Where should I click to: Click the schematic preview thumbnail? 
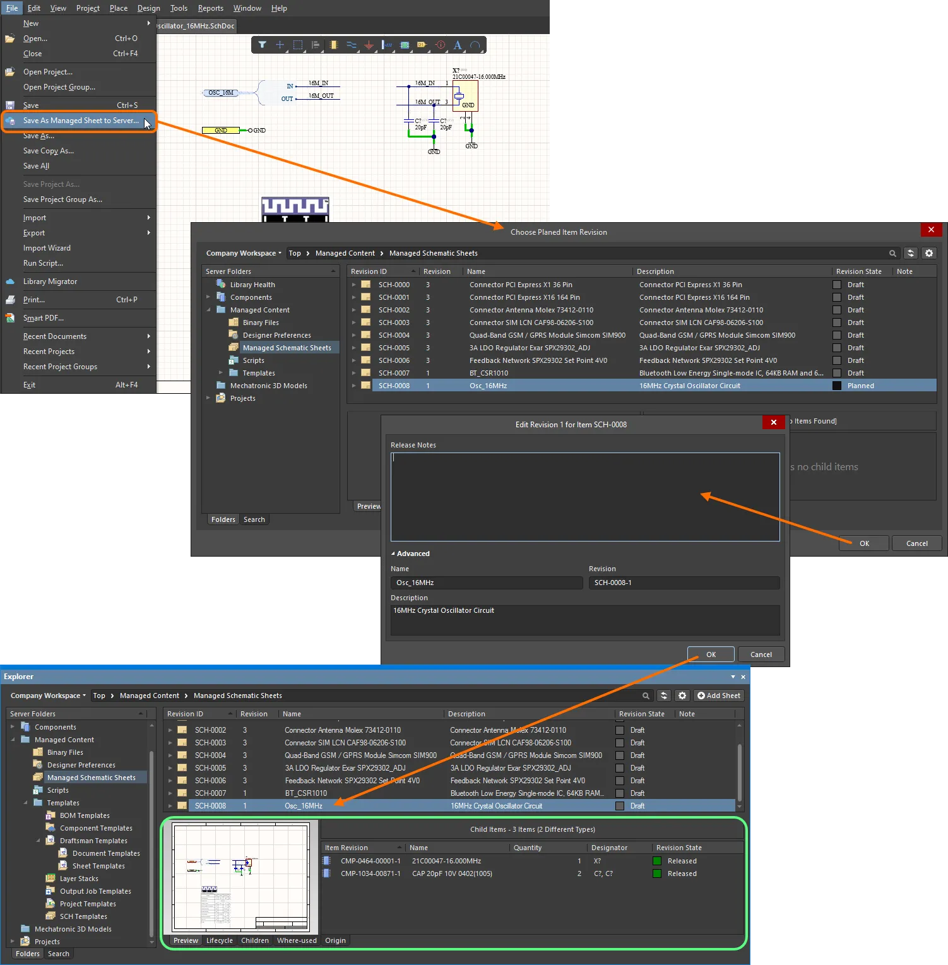pos(241,878)
